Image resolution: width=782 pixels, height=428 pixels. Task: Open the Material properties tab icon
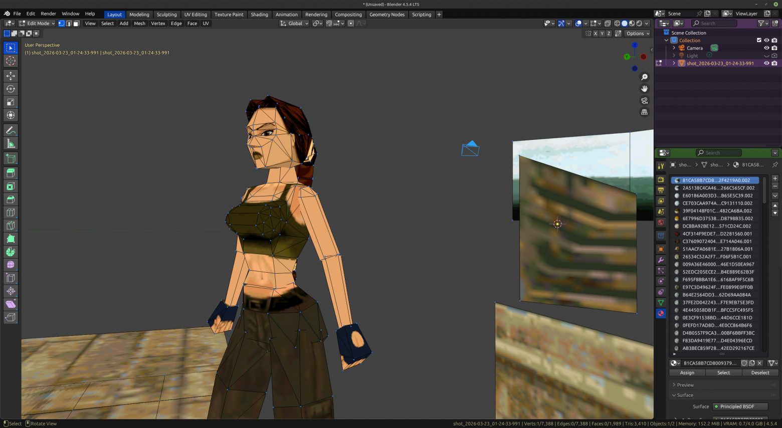click(x=661, y=314)
